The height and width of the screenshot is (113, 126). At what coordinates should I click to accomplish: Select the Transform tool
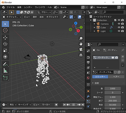[5, 57]
